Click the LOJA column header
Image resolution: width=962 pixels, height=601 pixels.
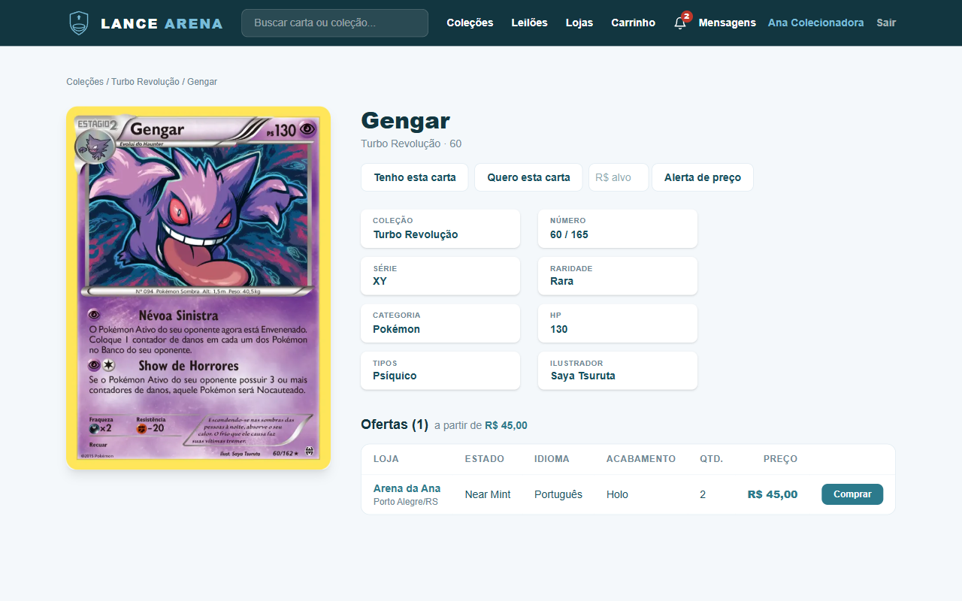click(x=386, y=459)
